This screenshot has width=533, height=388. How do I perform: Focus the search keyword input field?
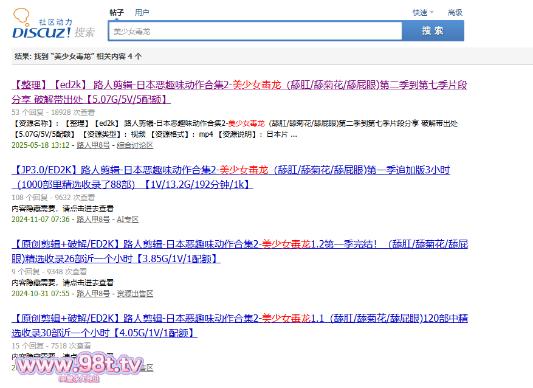[x=255, y=31]
